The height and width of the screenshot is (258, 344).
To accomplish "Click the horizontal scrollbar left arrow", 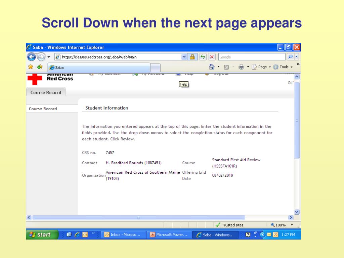I will (x=29, y=217).
